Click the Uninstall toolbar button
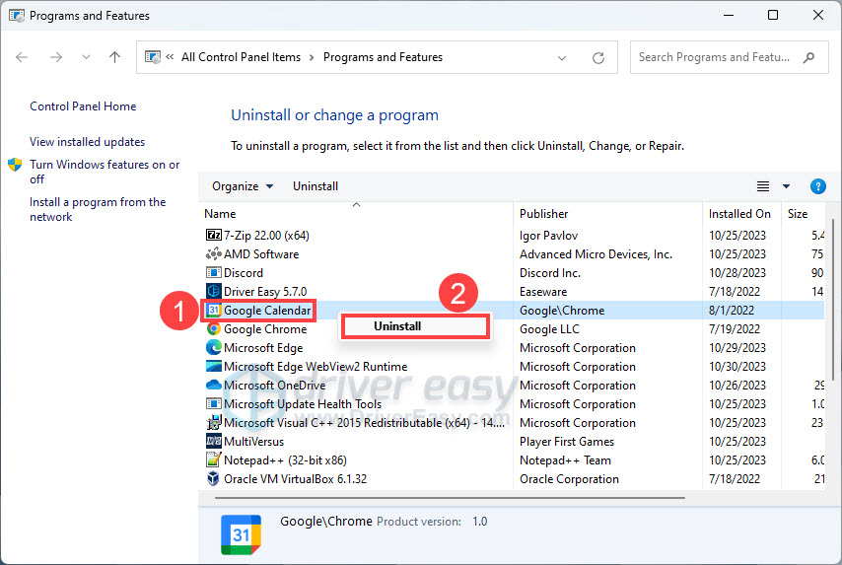Viewport: 842px width, 565px height. click(316, 186)
